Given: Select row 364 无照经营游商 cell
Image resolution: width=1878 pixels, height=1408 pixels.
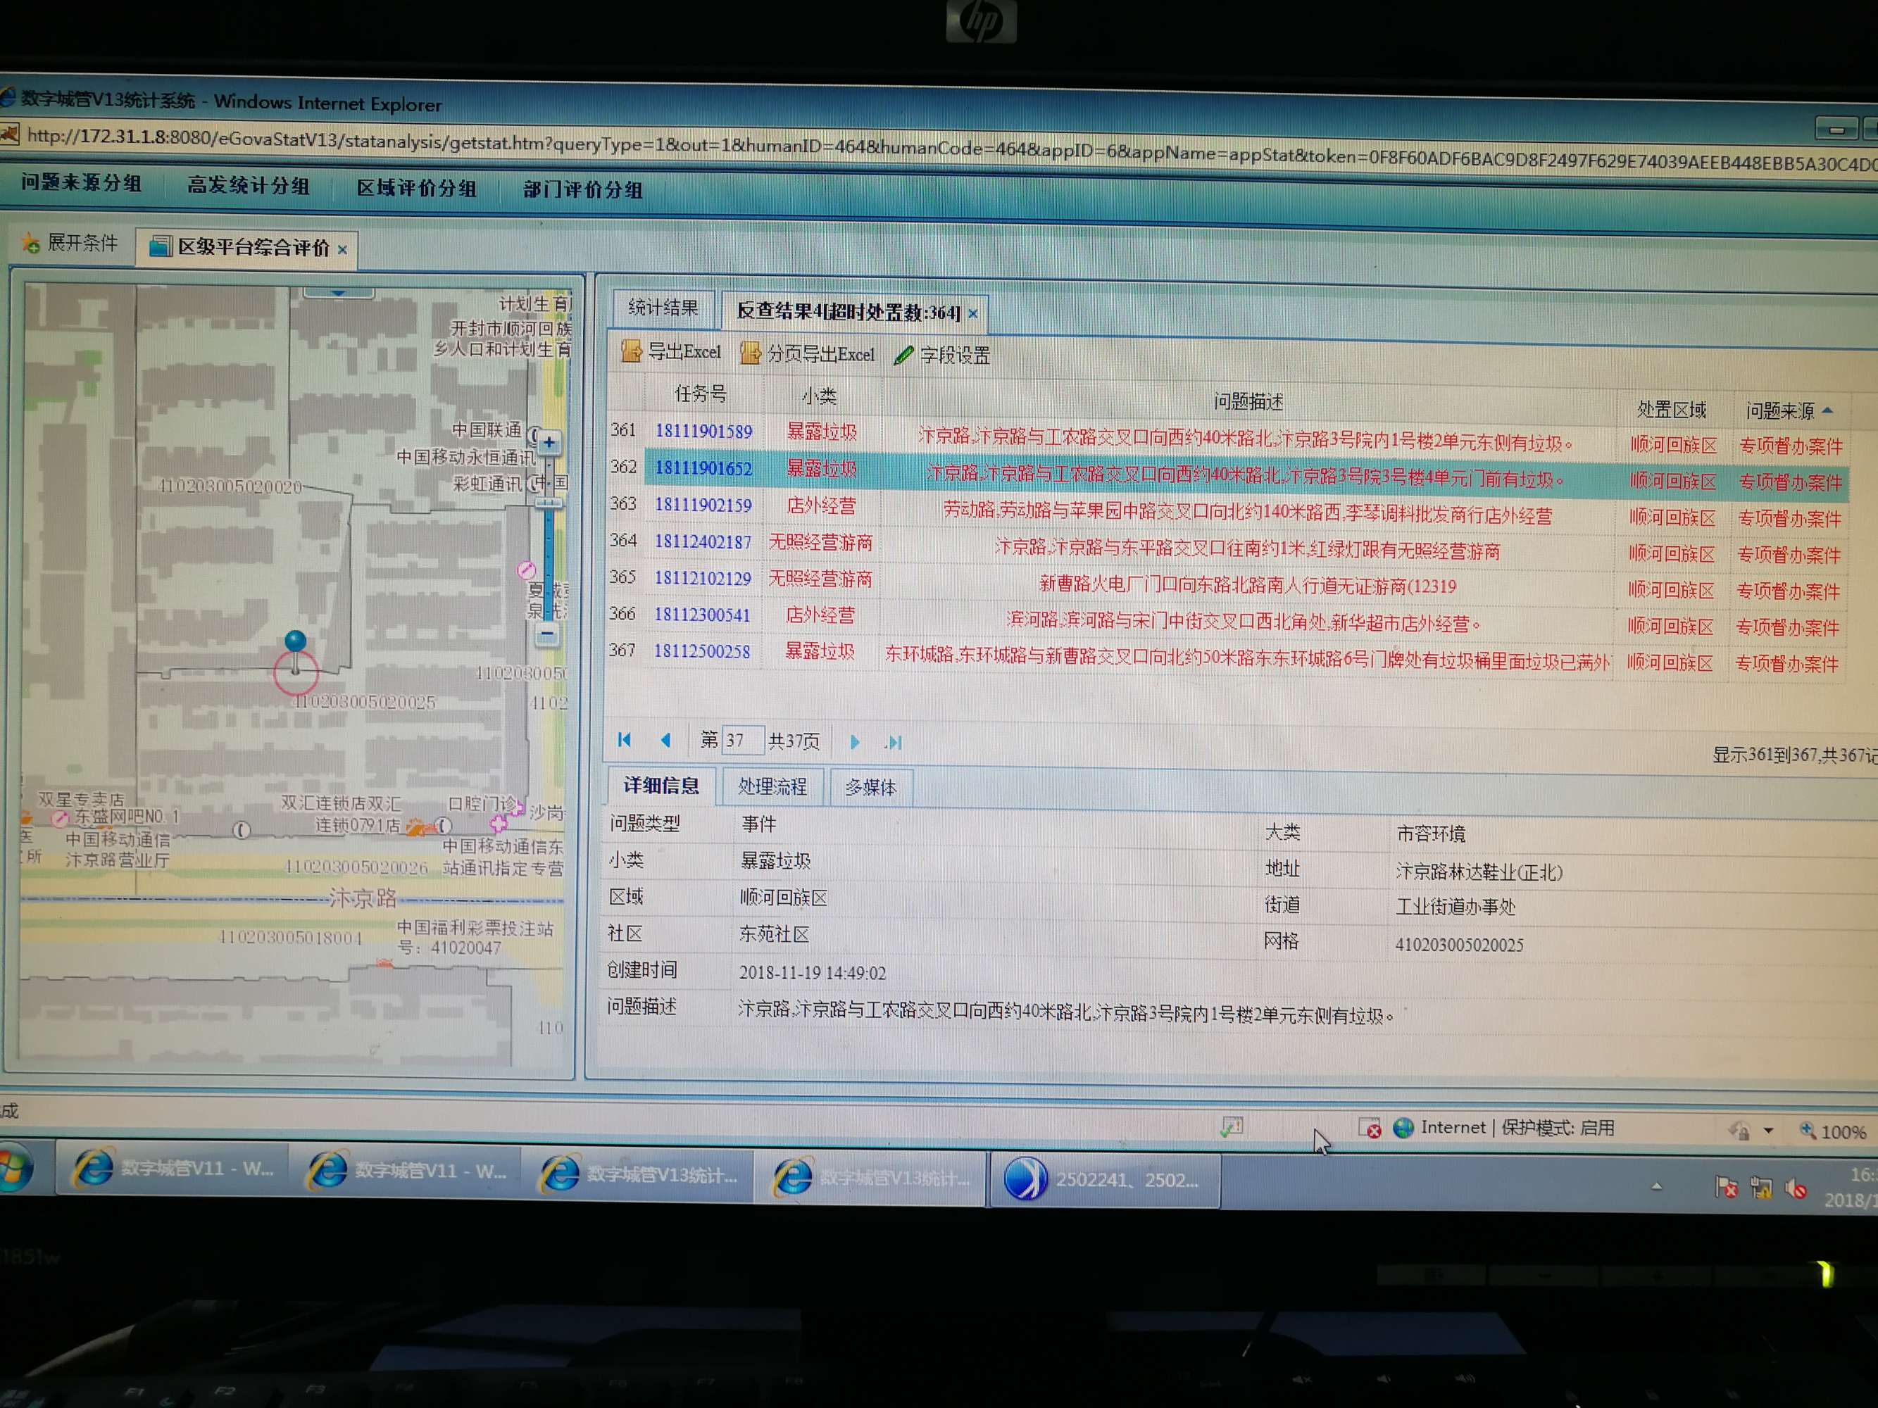Looking at the screenshot, I should (x=820, y=542).
